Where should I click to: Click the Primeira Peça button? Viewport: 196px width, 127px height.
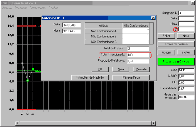[x=131, y=77]
